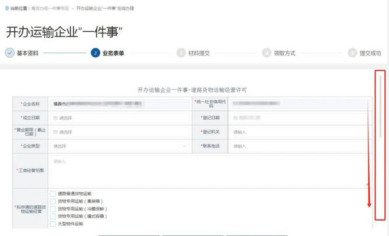Select the 提交成功 step label
The image size is (389, 236).
point(370,53)
